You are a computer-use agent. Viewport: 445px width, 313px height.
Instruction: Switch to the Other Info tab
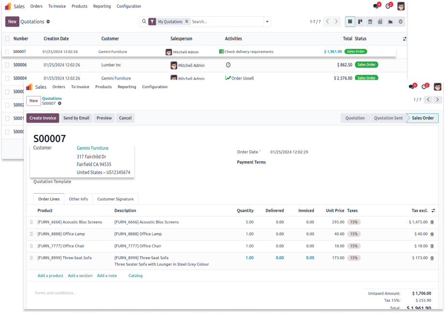pyautogui.click(x=78, y=199)
